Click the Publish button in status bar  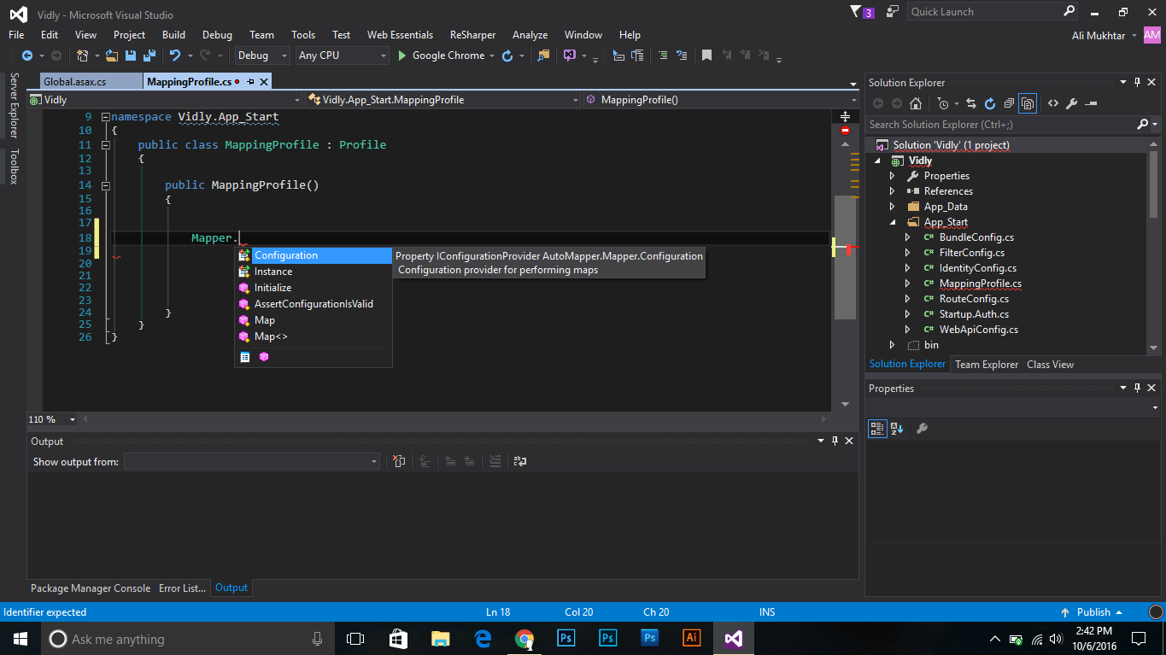(1093, 612)
